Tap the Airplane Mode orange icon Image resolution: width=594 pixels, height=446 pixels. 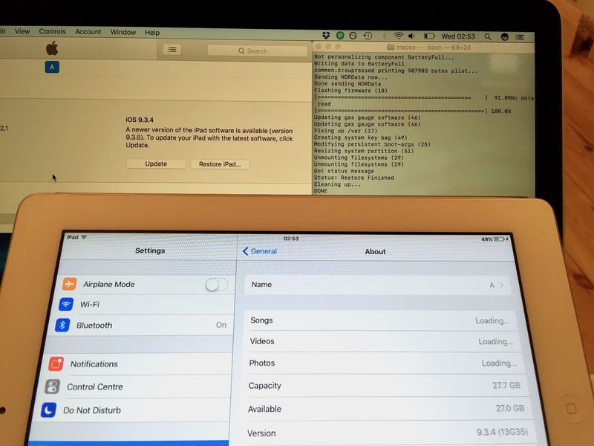[69, 284]
